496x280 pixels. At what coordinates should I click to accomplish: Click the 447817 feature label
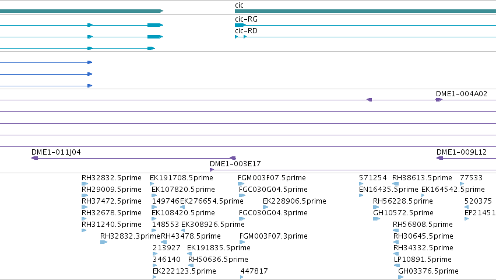tap(254, 271)
